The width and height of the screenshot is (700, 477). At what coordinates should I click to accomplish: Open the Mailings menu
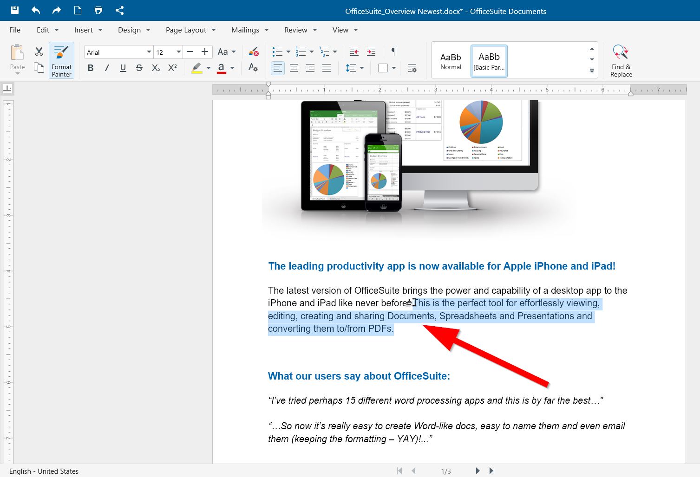(250, 30)
